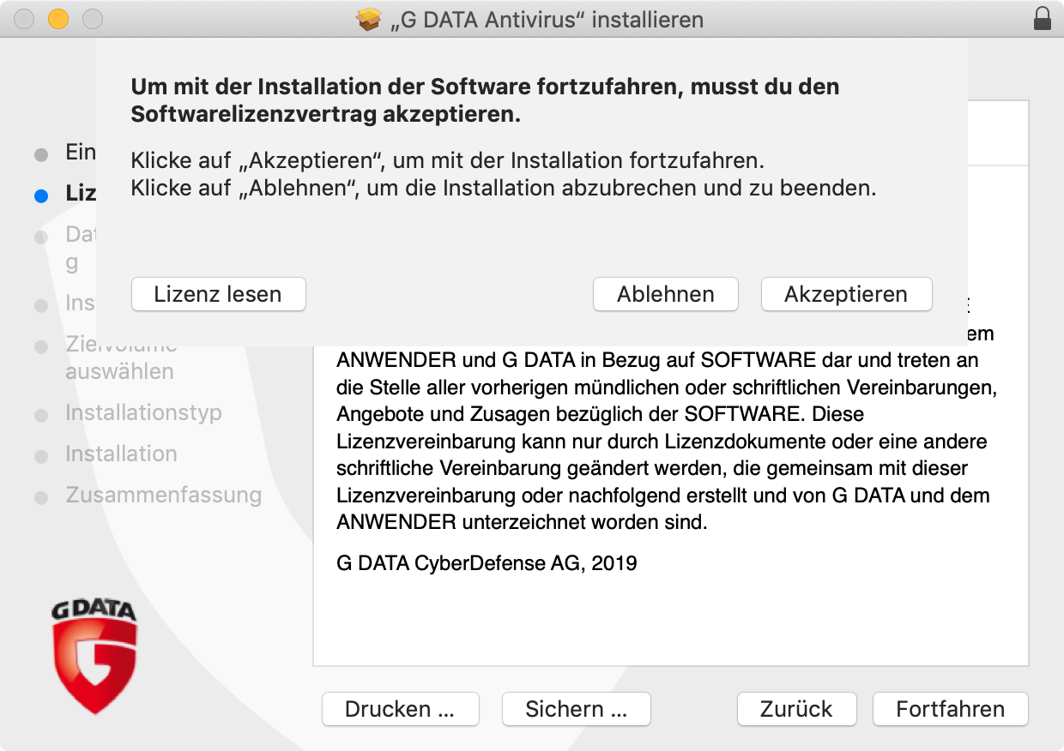Select the Zusammenfassung sidebar entry
Image resolution: width=1064 pixels, height=751 pixels.
tap(162, 496)
